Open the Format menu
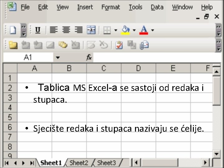This screenshot has height=168, width=224. (110, 7)
